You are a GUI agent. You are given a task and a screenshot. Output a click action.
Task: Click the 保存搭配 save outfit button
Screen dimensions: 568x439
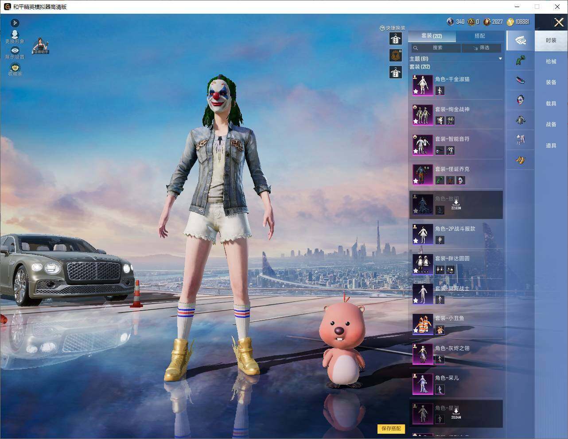click(391, 428)
